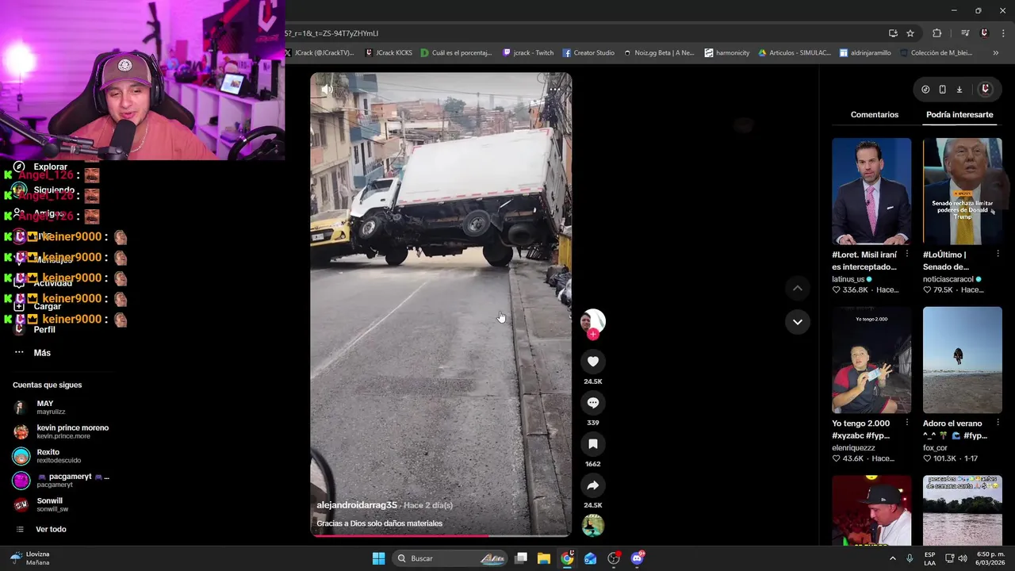Click the coins icon in top pill

925,90
